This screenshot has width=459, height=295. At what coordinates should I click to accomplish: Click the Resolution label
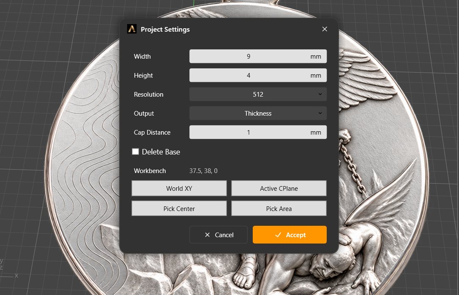tap(149, 95)
